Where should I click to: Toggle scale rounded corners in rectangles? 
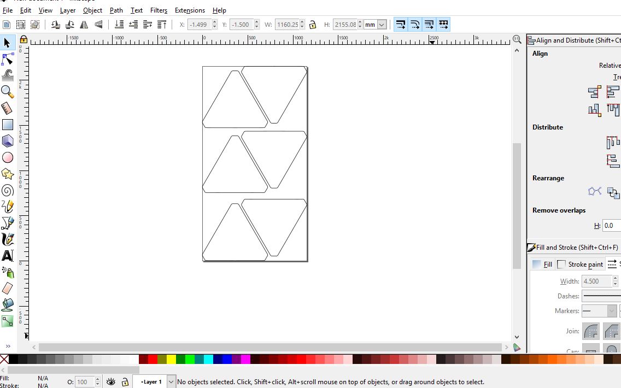[x=415, y=25]
